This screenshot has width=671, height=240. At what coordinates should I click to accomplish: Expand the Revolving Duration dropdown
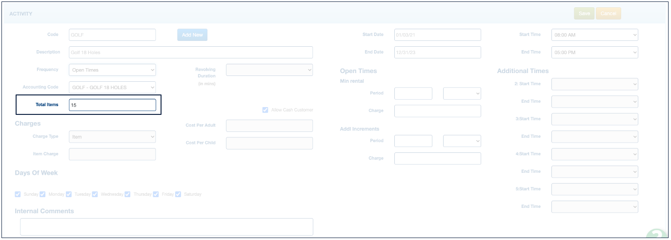269,70
